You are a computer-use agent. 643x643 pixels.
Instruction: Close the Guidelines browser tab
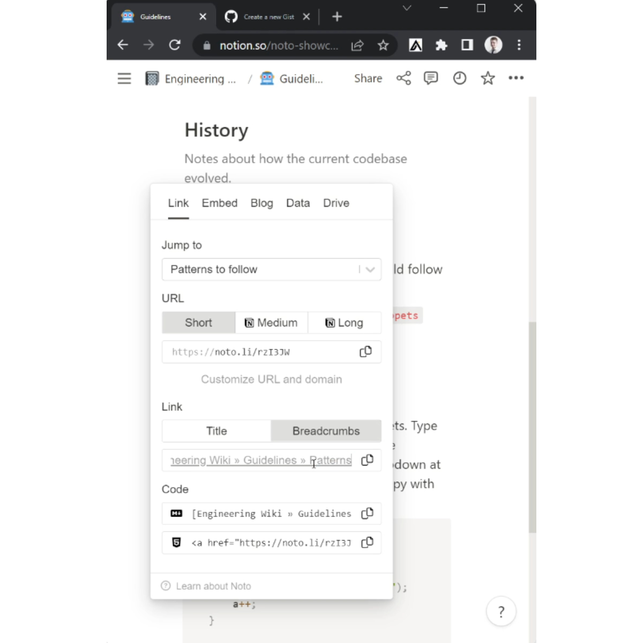point(203,17)
